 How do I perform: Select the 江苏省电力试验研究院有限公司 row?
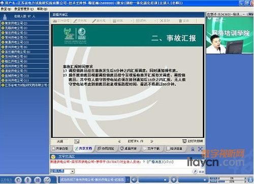(x=24, y=85)
